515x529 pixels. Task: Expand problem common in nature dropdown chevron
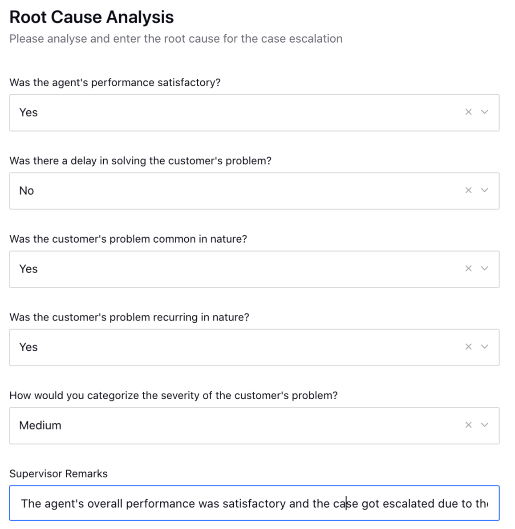coord(485,269)
